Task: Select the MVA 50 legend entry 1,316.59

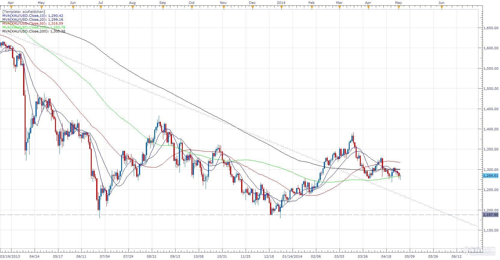Action: click(33, 23)
